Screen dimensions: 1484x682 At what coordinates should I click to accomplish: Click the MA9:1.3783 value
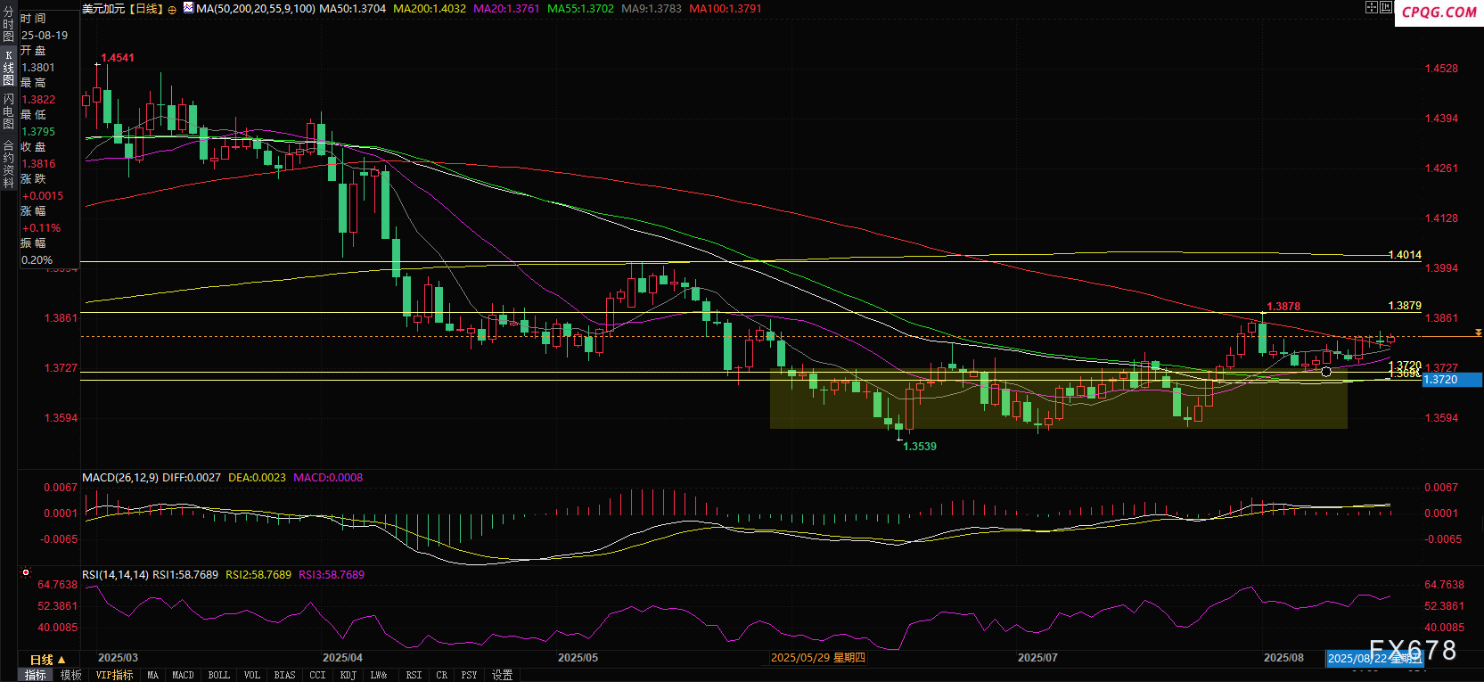pyautogui.click(x=652, y=9)
